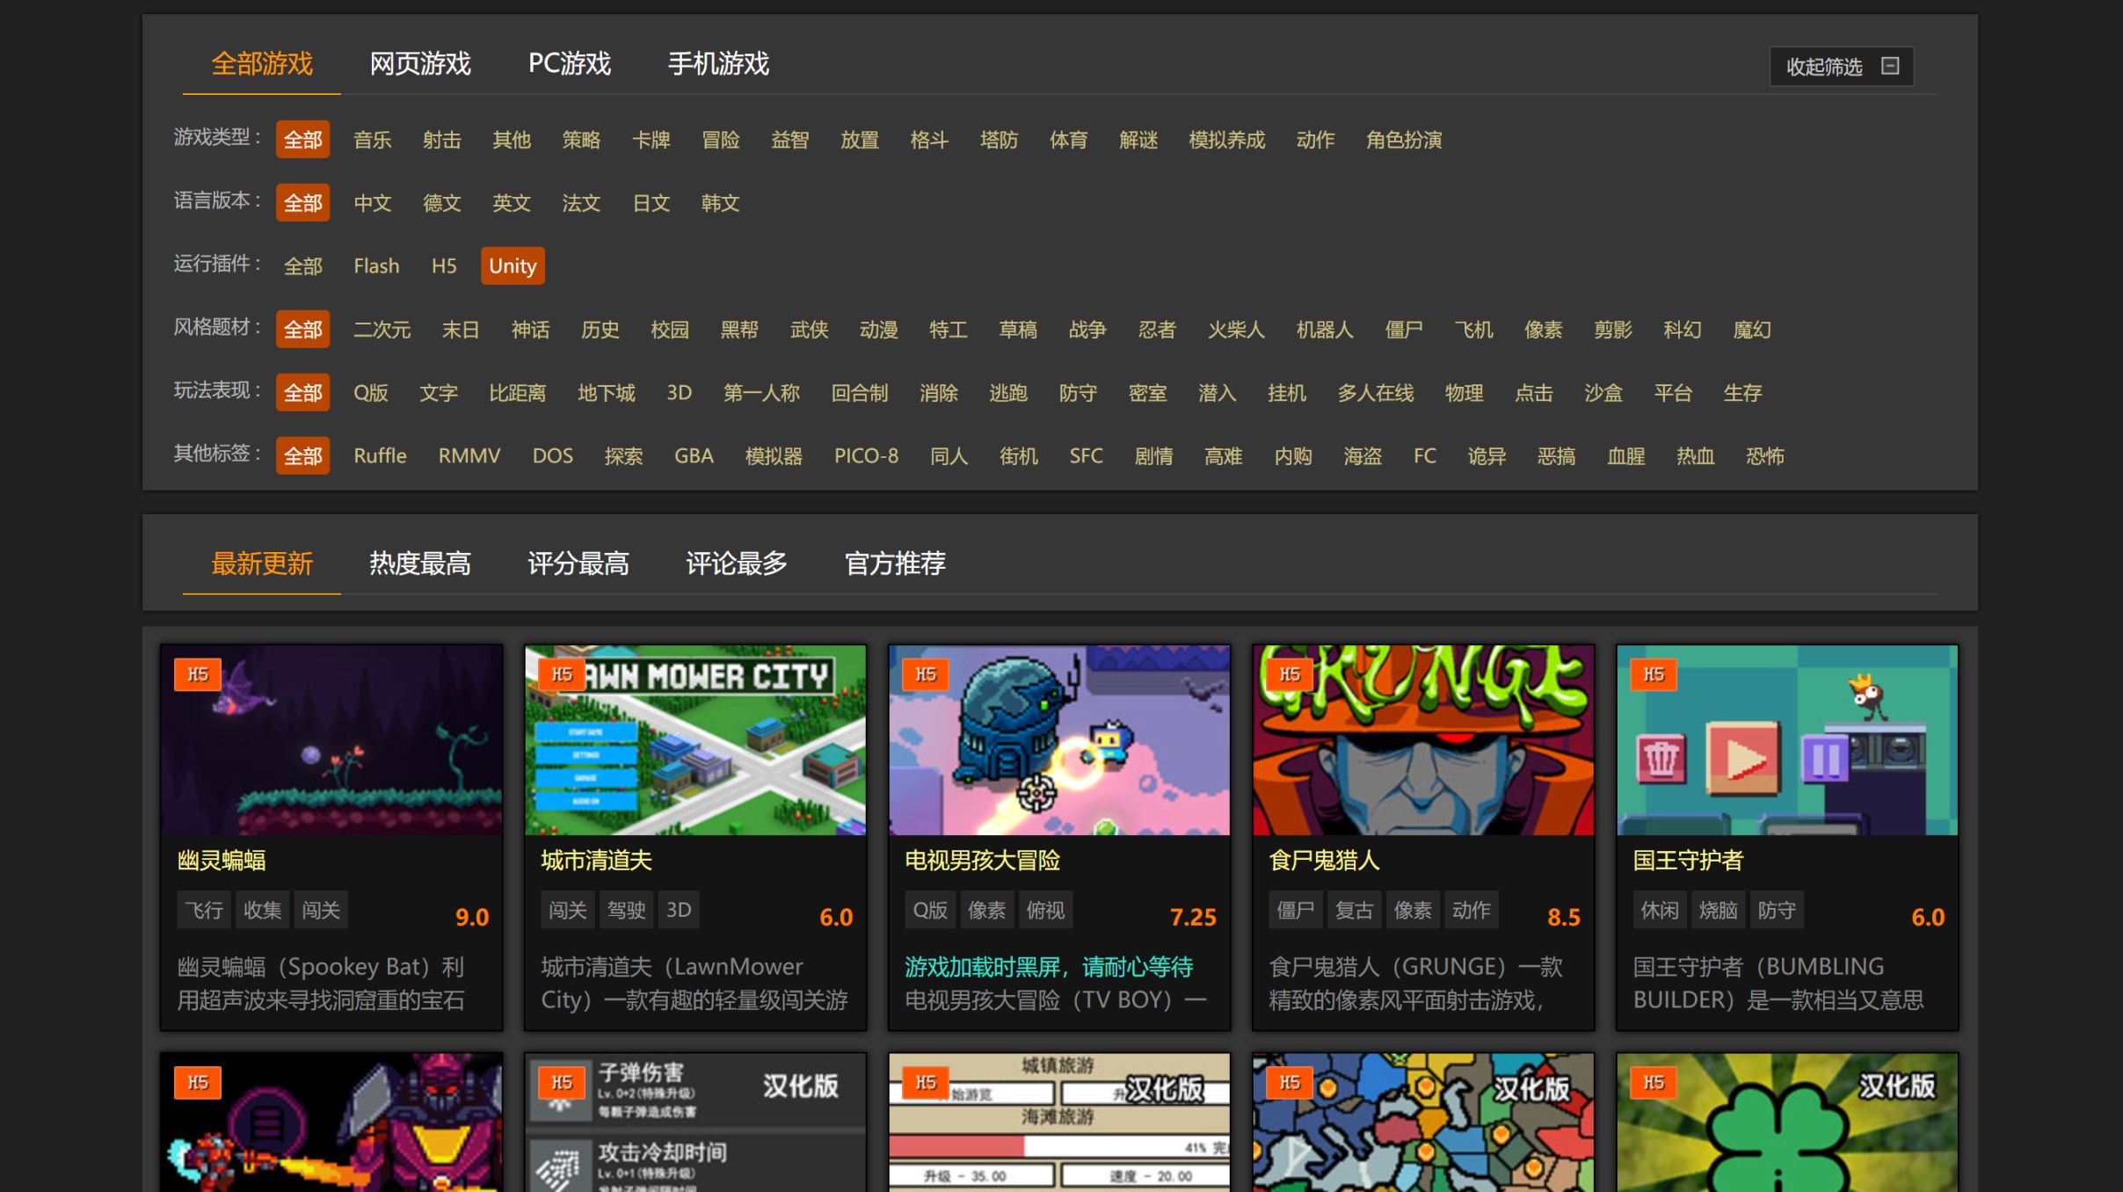
Task: Click the 9.0 rating on 幽灵蝙蝠
Action: pos(472,918)
